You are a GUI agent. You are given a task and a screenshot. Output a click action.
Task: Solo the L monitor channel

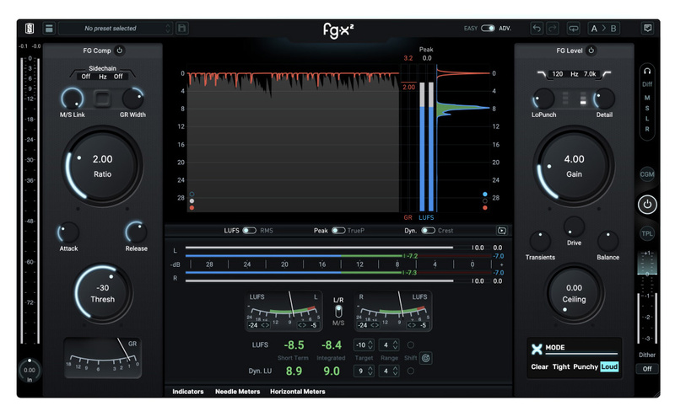pos(647,119)
